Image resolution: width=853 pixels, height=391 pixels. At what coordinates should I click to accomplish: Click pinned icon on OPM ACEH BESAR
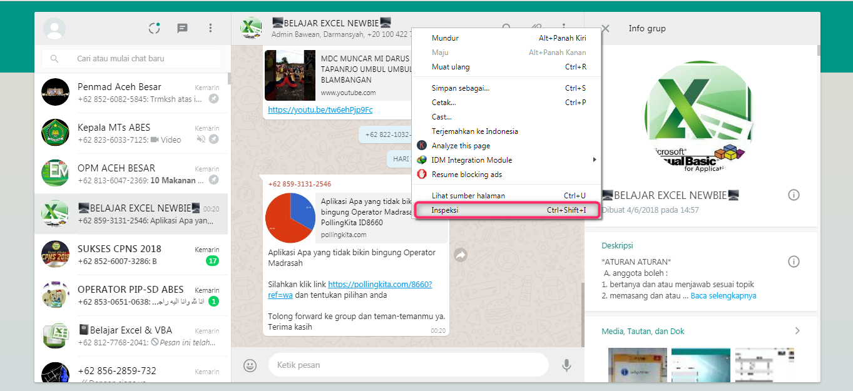213,180
